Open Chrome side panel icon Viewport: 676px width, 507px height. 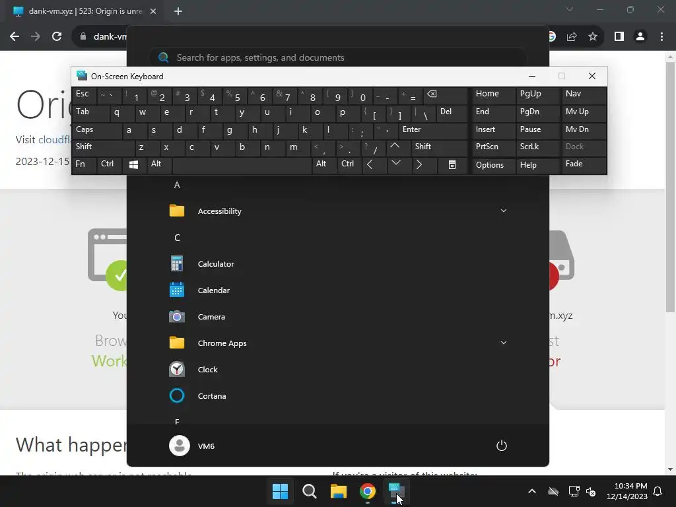(619, 37)
